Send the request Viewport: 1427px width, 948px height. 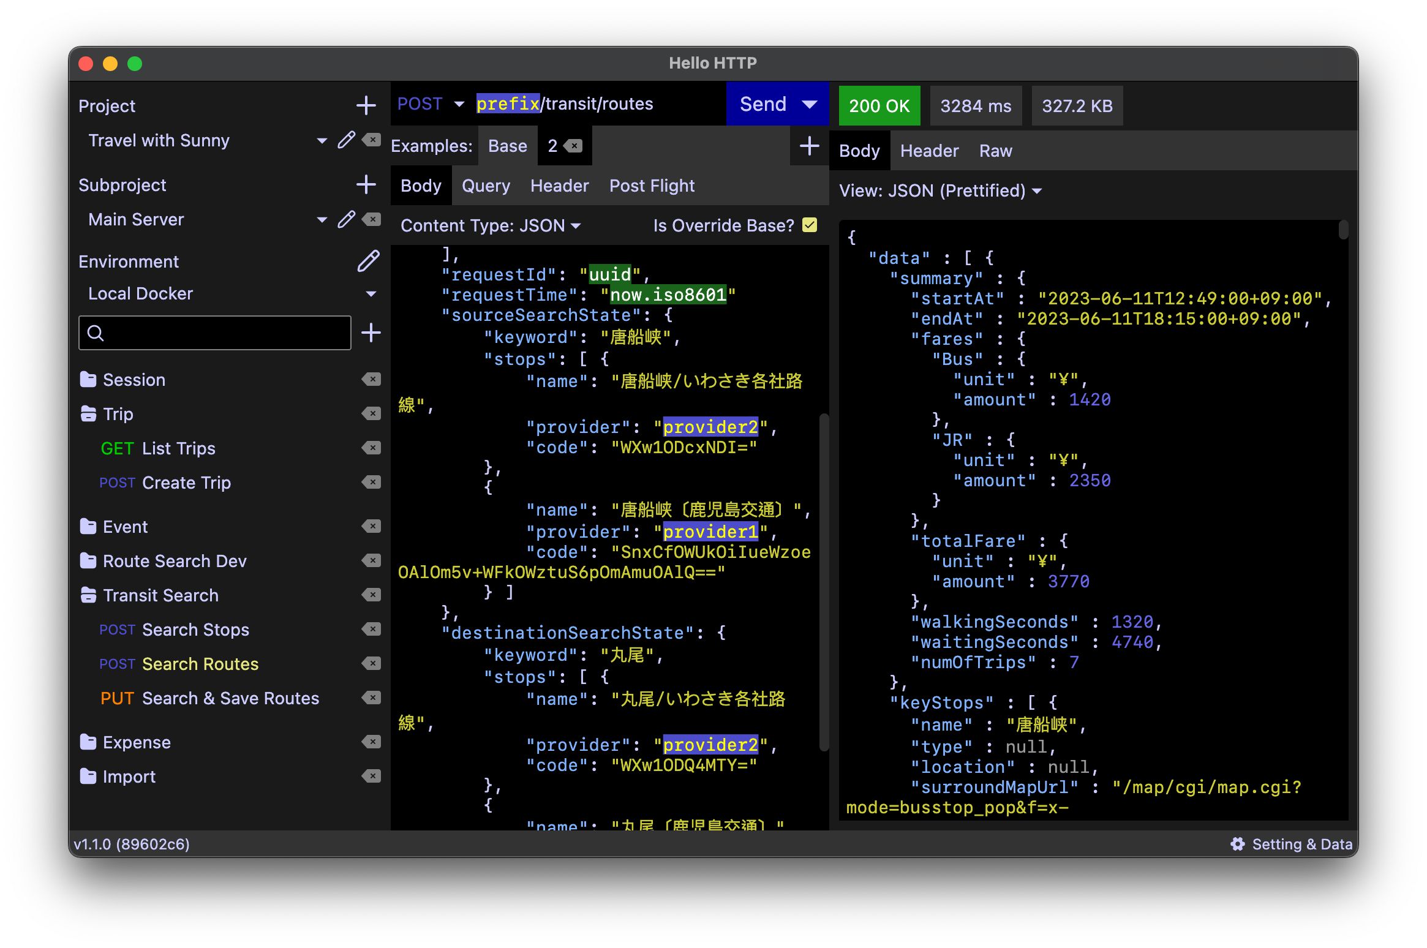coord(762,104)
